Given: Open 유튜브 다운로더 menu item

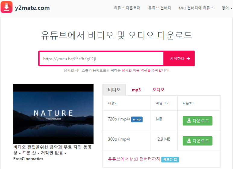Looking at the screenshot, I should coord(127,8).
